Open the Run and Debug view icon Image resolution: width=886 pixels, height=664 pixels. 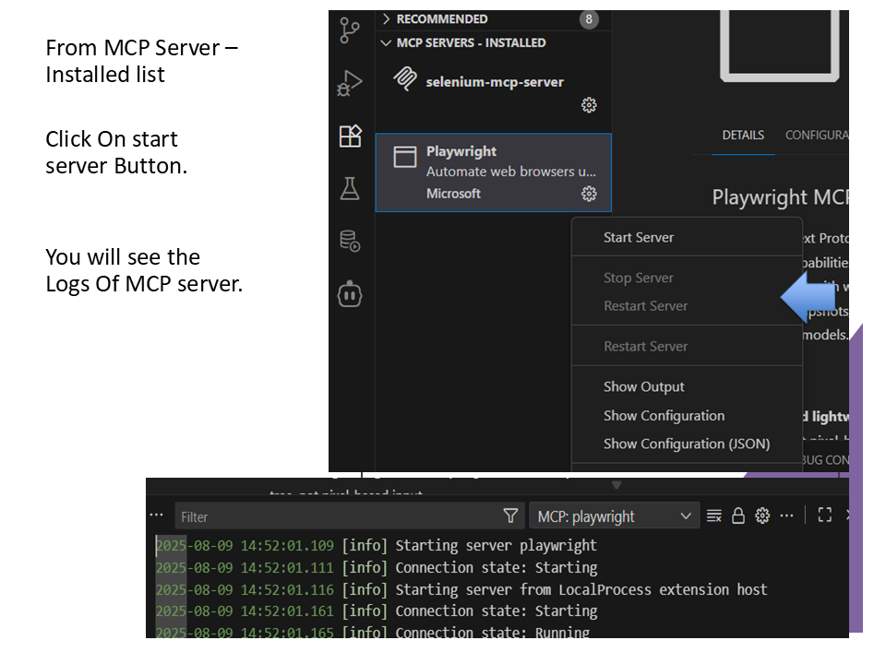click(350, 83)
